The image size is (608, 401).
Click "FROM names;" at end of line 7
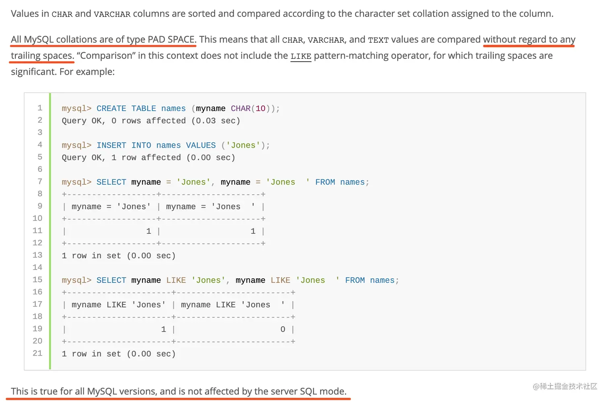point(342,182)
